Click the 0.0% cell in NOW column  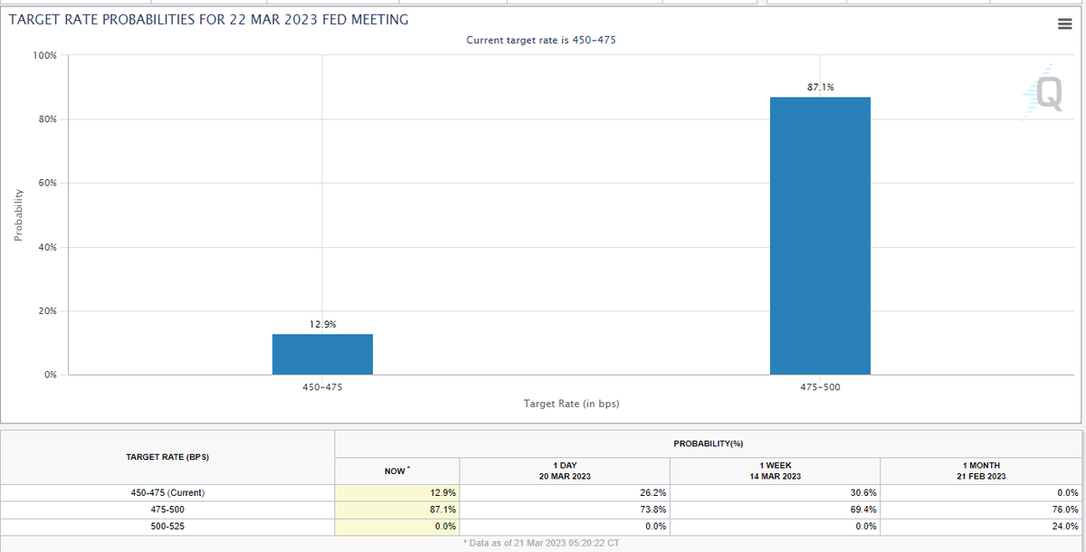[397, 526]
